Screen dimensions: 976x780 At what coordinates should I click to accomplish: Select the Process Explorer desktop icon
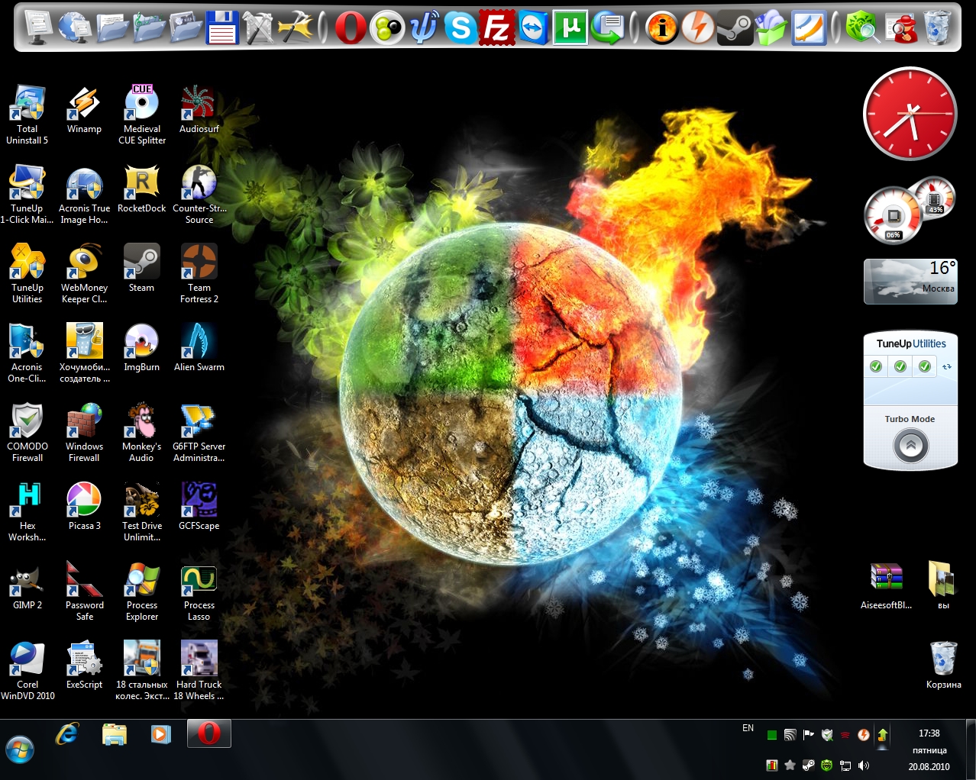142,591
